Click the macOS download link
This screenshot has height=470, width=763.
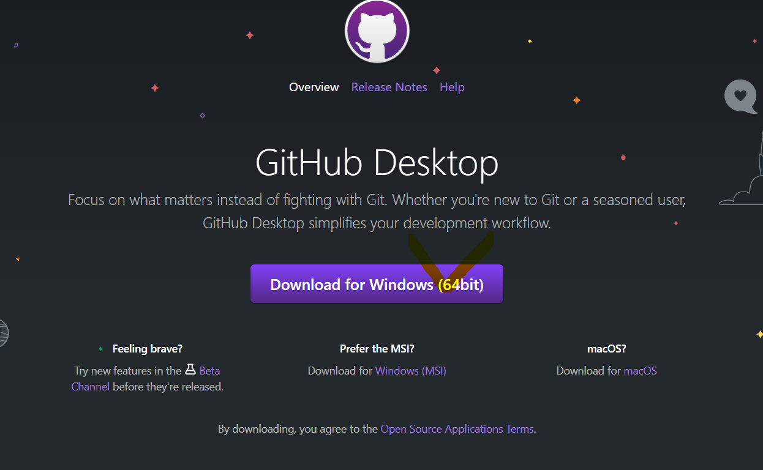641,371
